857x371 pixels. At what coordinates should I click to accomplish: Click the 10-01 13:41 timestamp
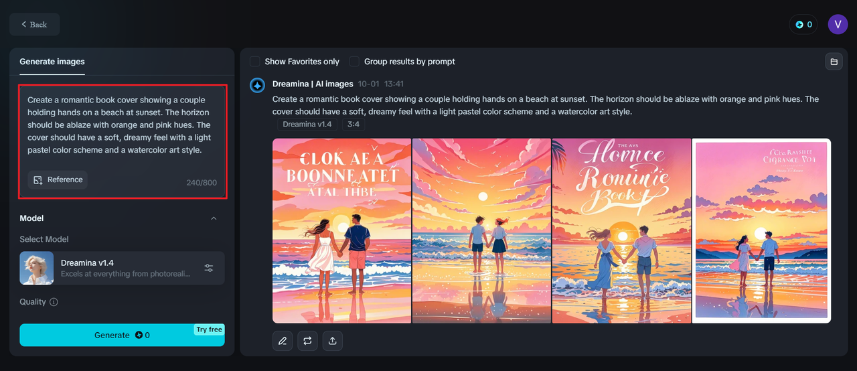click(381, 84)
